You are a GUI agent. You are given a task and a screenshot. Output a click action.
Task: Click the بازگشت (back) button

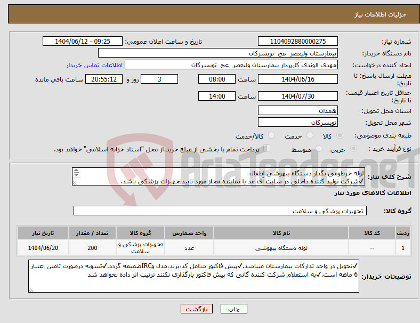coord(197,309)
